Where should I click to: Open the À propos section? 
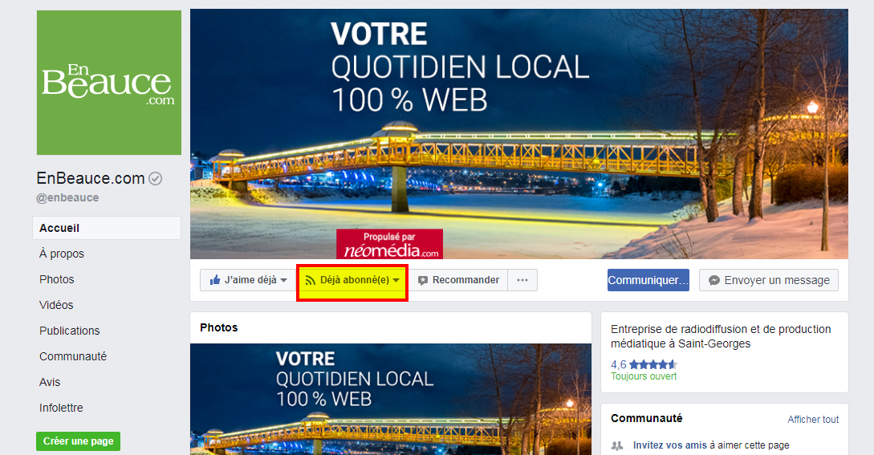pyautogui.click(x=61, y=254)
